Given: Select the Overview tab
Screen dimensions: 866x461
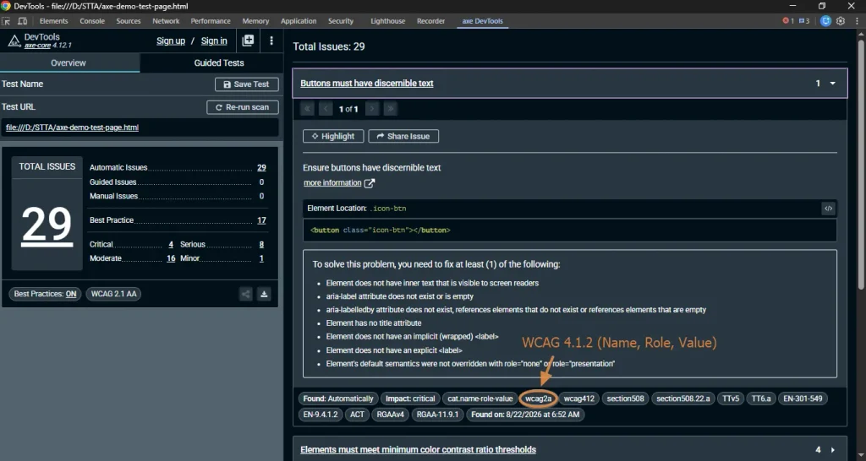Looking at the screenshot, I should 69,62.
